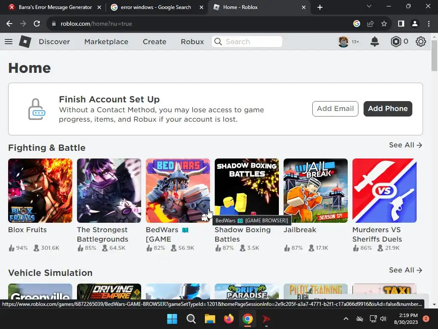Viewport: 438px width, 329px height.
Task: Open the Windows Start button
Action: [172, 319]
